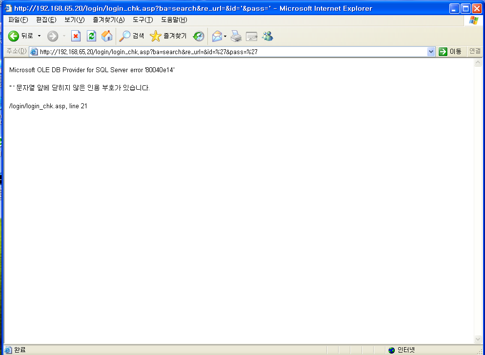This screenshot has width=485, height=355.
Task: Go back with the green 뒤로 arrow
Action: (x=20, y=36)
